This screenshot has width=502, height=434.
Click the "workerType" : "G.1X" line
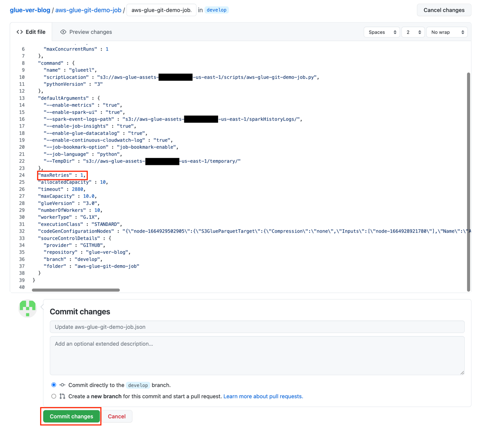(69, 217)
